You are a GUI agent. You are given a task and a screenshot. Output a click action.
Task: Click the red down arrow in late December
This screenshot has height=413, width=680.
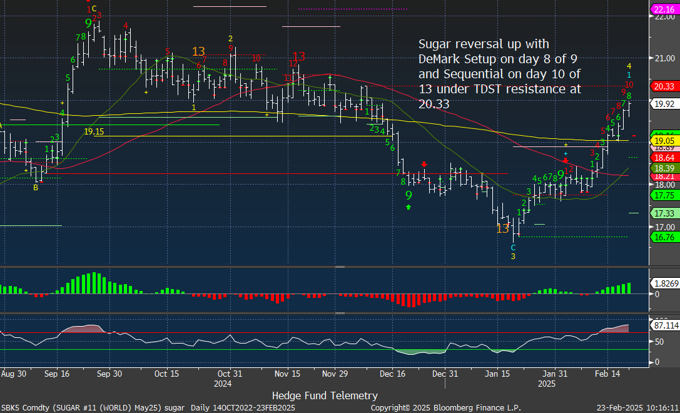coord(424,165)
